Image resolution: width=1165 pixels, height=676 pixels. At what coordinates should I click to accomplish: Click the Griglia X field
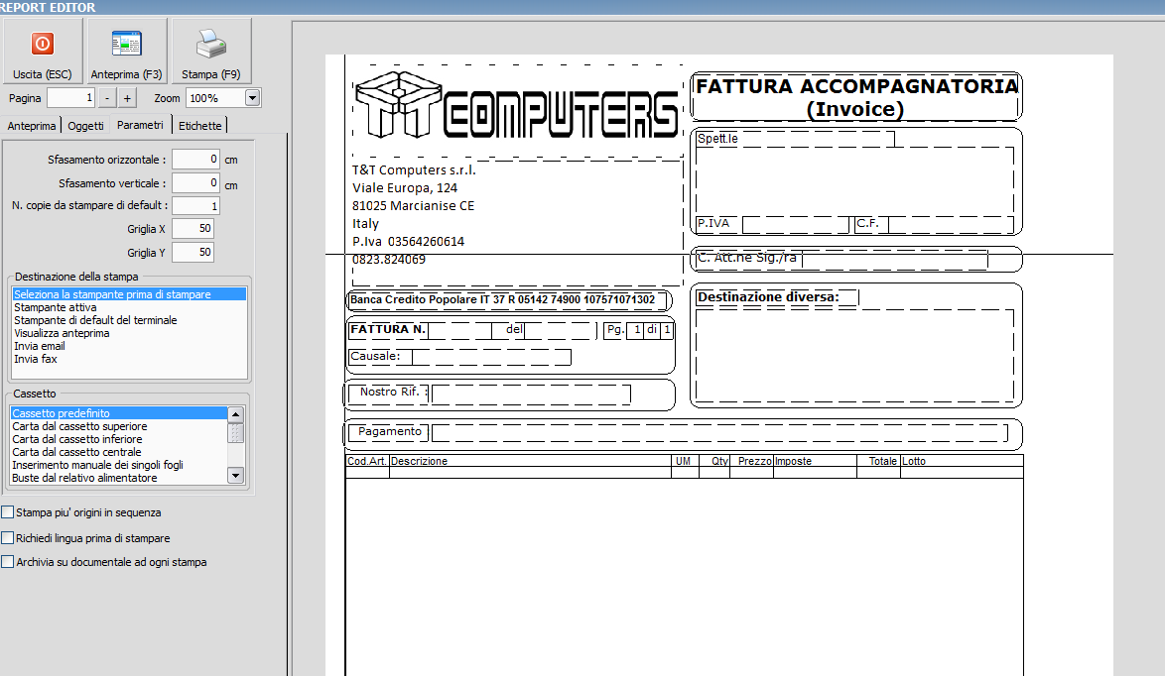[194, 229]
